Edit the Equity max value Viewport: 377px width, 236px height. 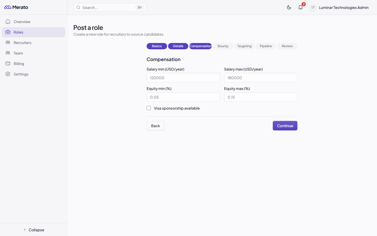tap(260, 97)
